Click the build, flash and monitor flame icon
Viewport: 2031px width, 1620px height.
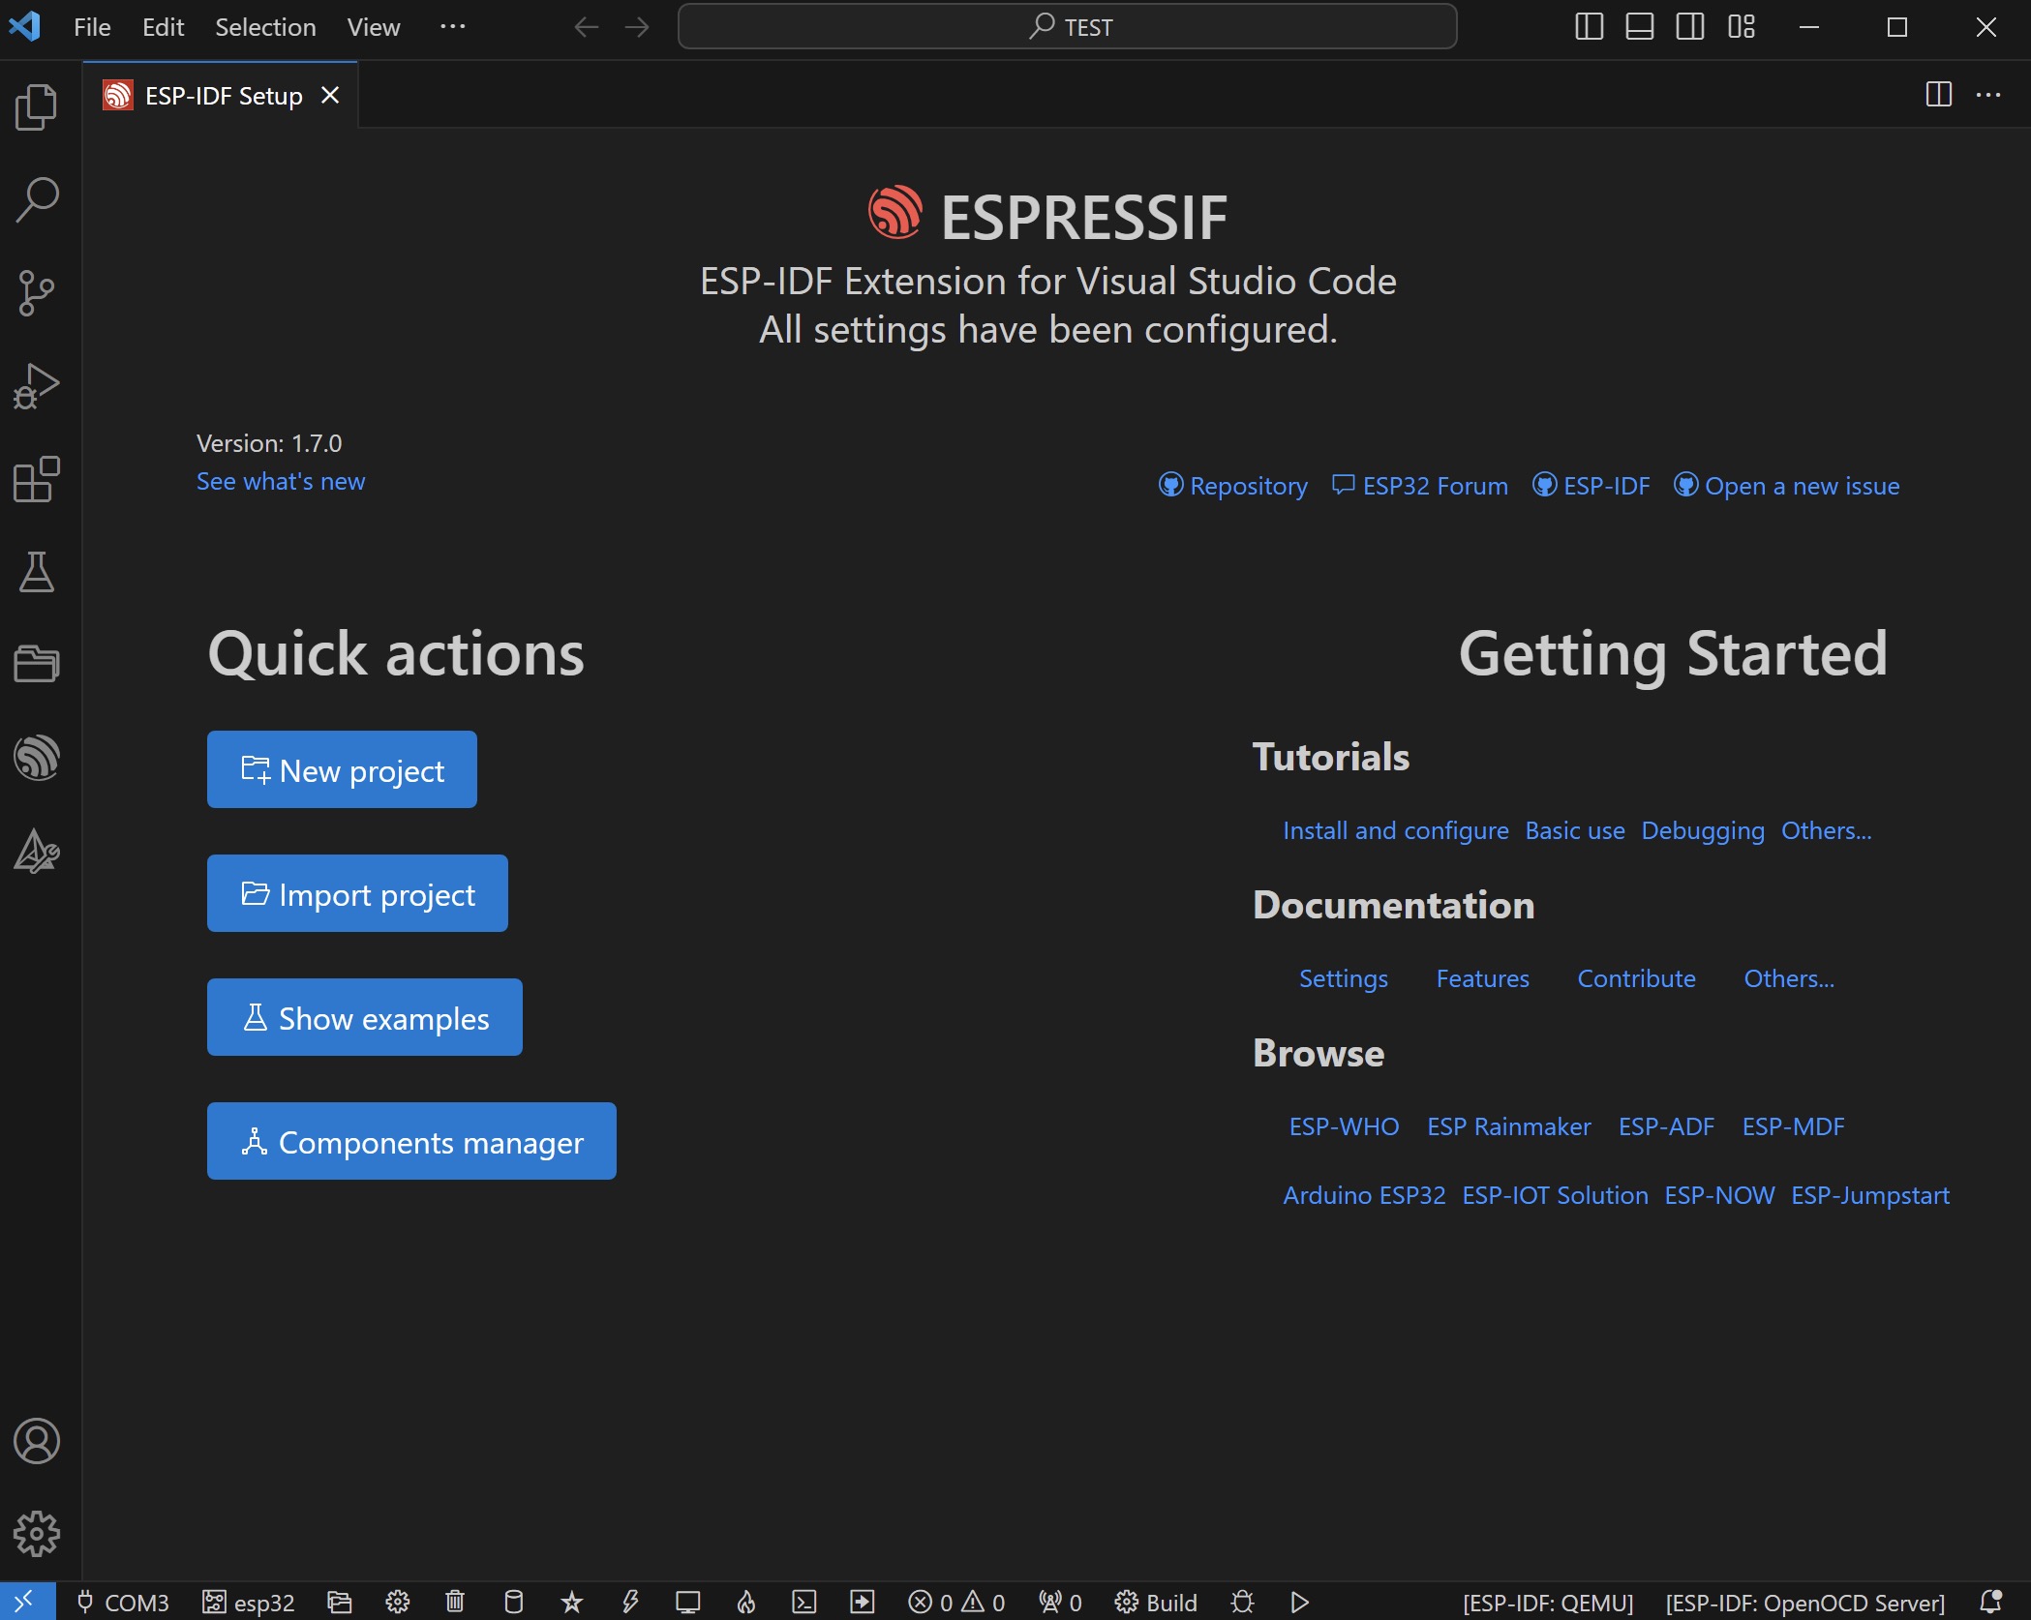(x=746, y=1603)
